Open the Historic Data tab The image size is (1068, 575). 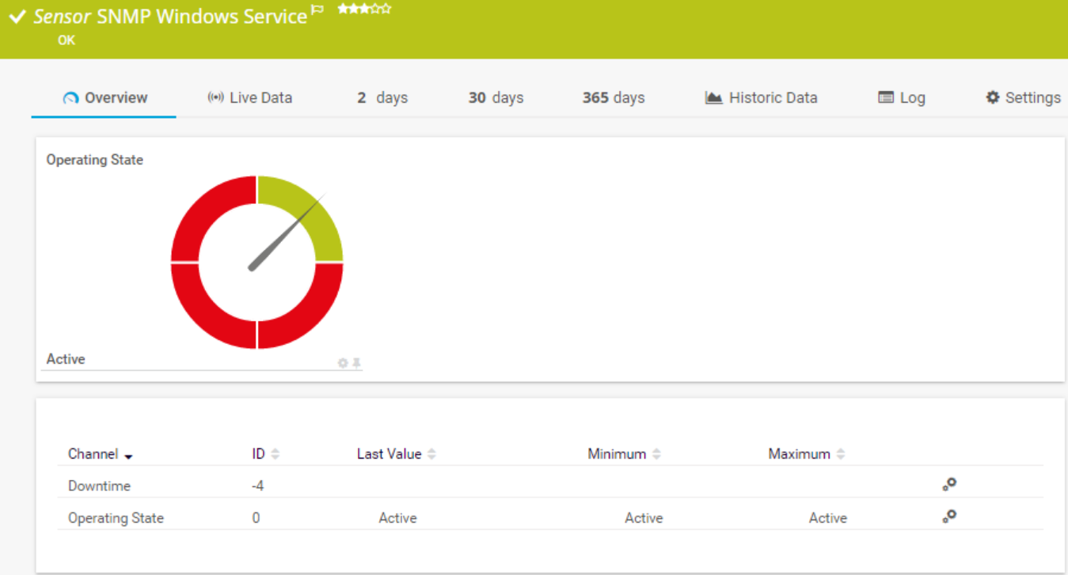pos(761,98)
